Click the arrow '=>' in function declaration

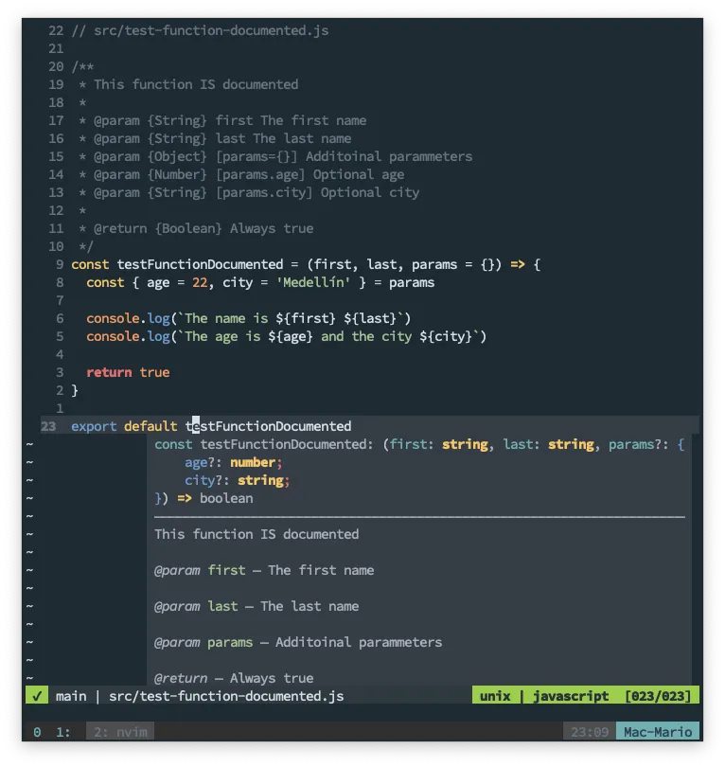[x=518, y=264]
